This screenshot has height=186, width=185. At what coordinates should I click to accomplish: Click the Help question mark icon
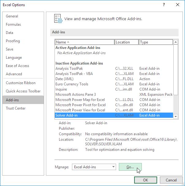164,5
